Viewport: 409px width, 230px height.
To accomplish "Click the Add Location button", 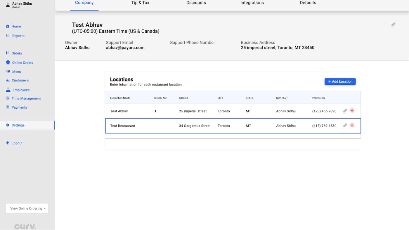I will pos(340,81).
